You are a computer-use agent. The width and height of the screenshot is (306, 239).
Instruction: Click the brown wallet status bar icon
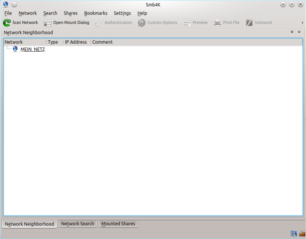(302, 233)
